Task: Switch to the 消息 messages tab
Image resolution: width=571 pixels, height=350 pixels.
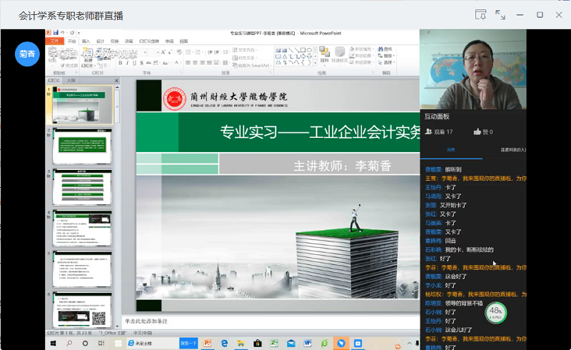Action: (x=451, y=150)
